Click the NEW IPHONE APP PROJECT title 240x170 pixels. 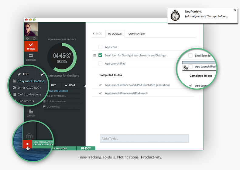point(62,39)
